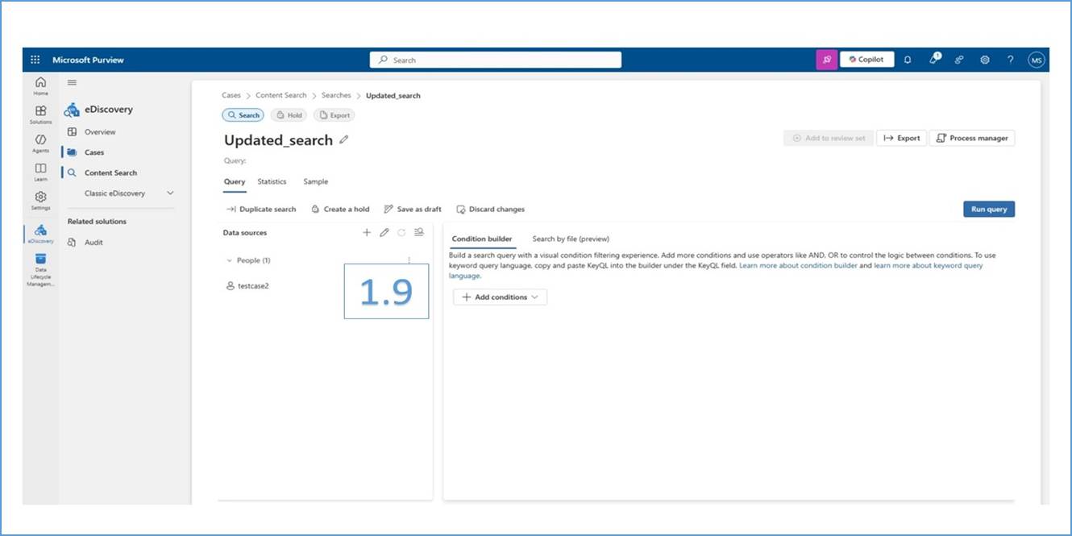Click Export button beside Process manager
Viewport: 1072px width, 536px height.
(x=901, y=138)
